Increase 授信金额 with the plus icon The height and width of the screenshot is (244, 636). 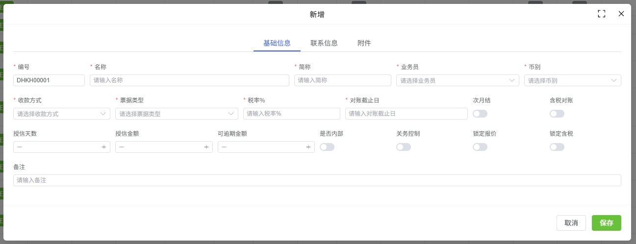pos(206,147)
